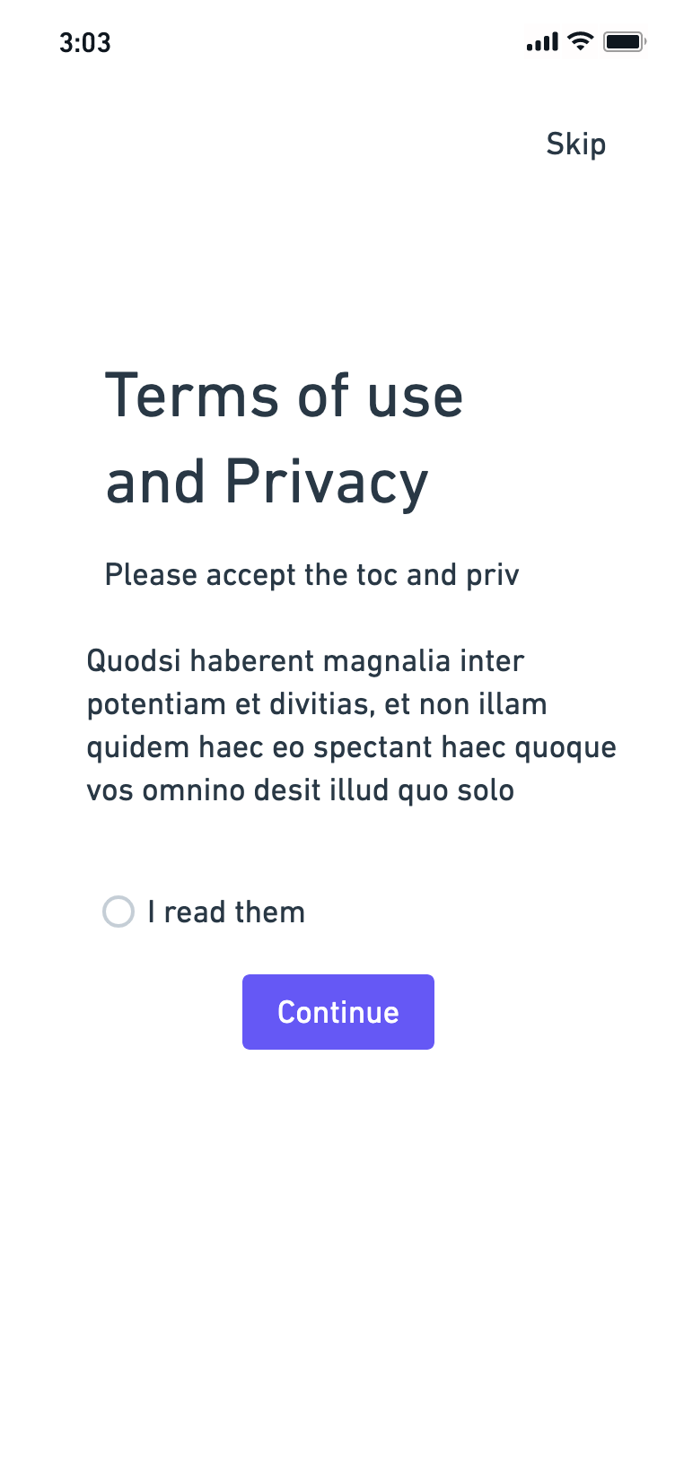Viewport: 675px width, 1457px height.
Task: Click the "Quodsi haberent magnalia inter" line
Action: click(x=305, y=661)
